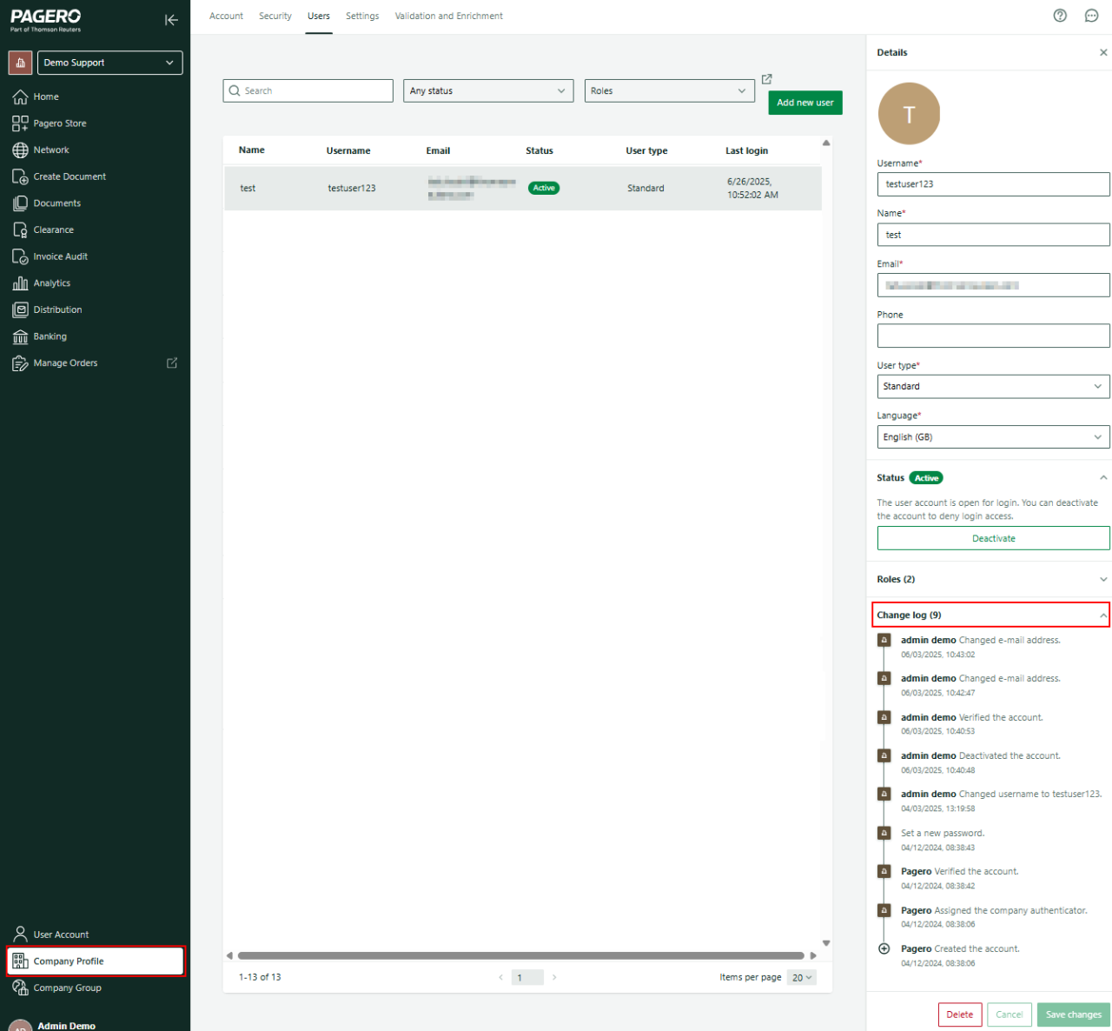Switch to the Security tab

[275, 17]
